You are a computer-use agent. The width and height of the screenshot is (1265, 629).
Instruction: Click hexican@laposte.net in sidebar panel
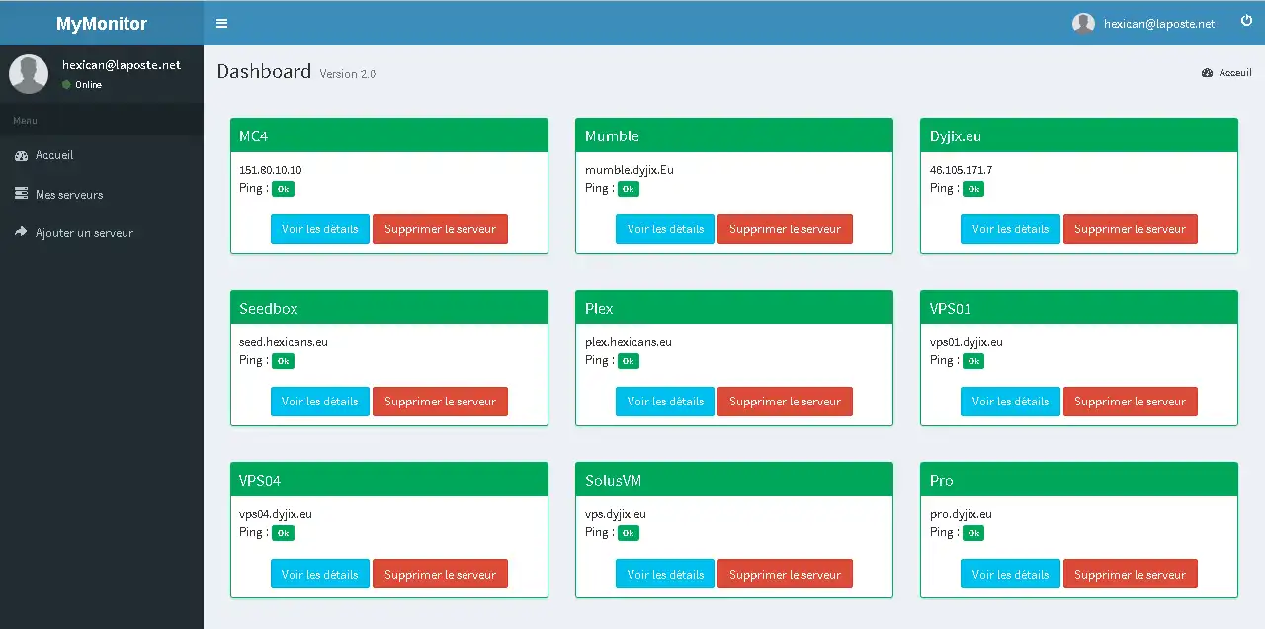(122, 65)
